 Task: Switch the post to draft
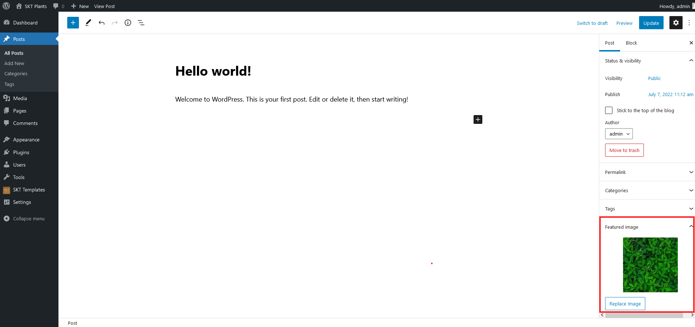[592, 23]
